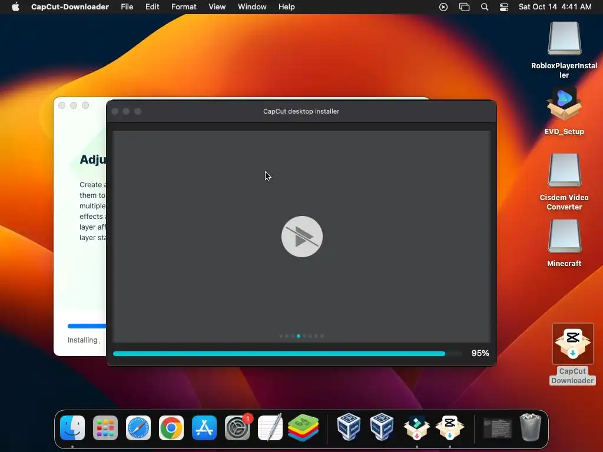This screenshot has height=452, width=603.
Task: Open Safari from the dock
Action: pyautogui.click(x=138, y=428)
